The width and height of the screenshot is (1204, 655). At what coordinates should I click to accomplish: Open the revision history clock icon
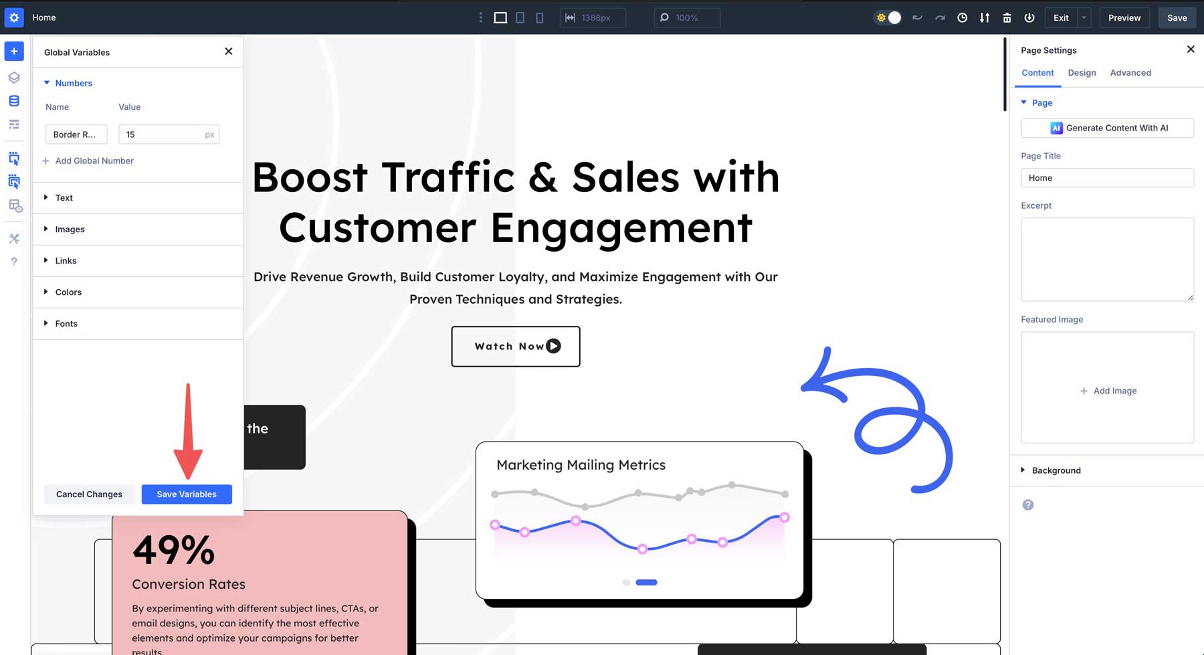(x=962, y=17)
